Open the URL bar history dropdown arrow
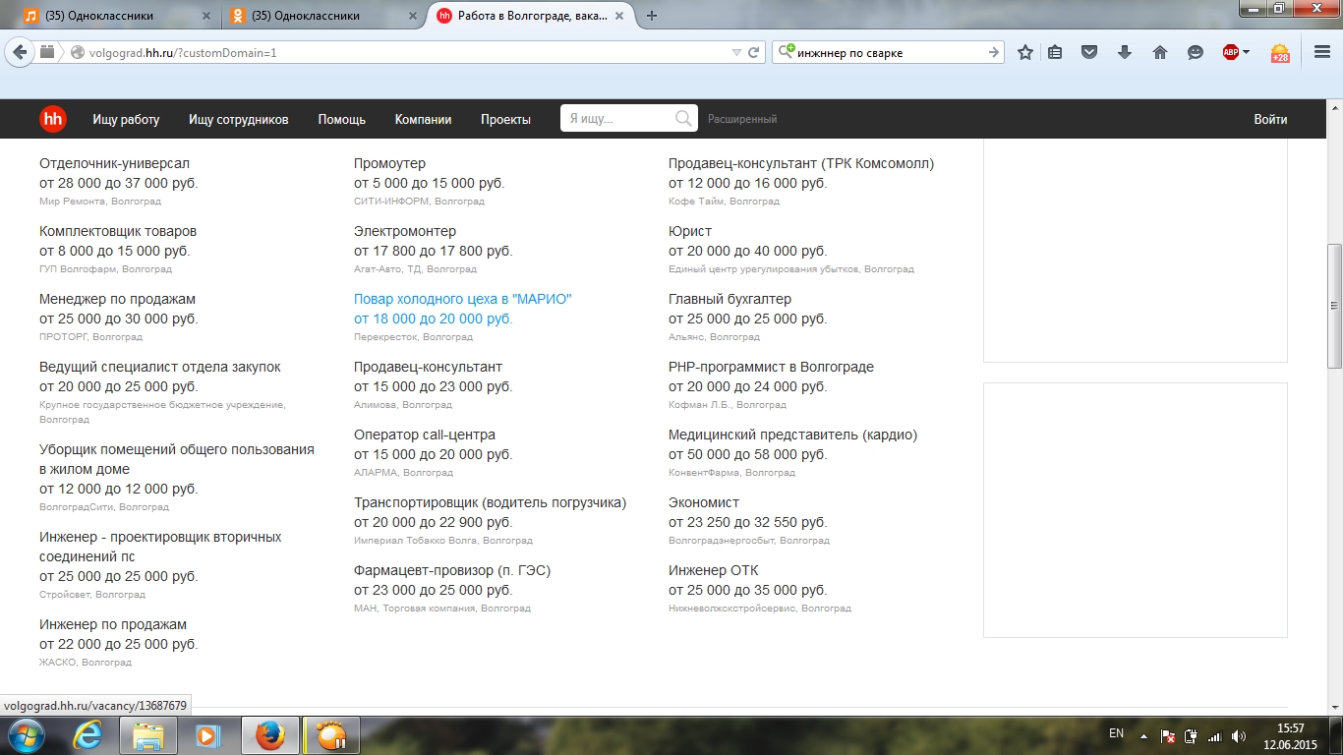Viewport: 1343px width, 755px height. [736, 53]
